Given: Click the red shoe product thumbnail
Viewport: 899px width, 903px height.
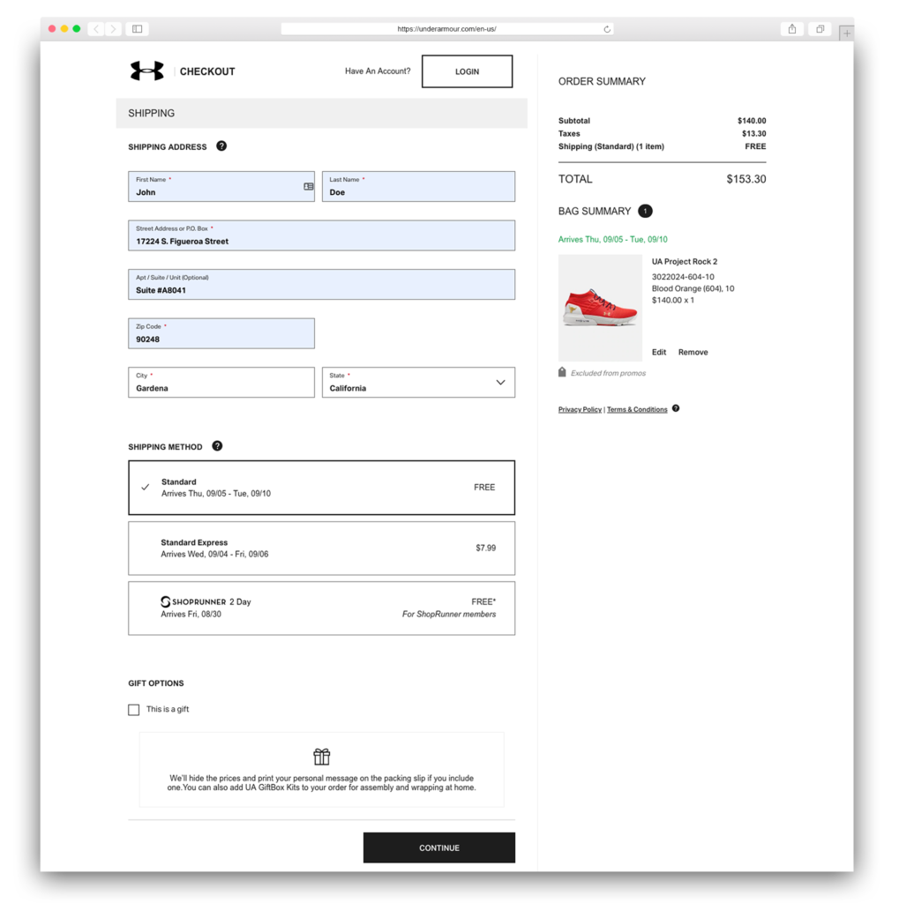Looking at the screenshot, I should pyautogui.click(x=600, y=308).
